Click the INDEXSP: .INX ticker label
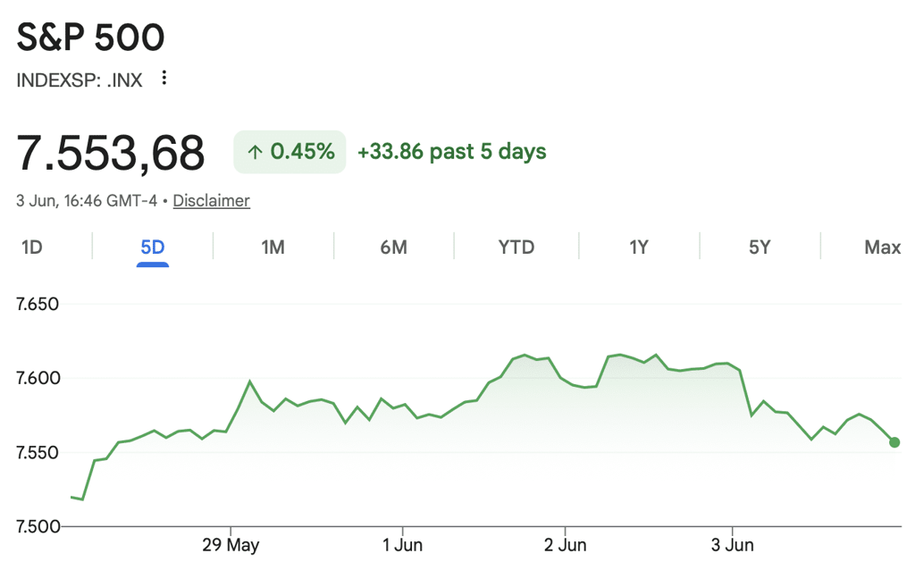This screenshot has height=570, width=915. [80, 80]
